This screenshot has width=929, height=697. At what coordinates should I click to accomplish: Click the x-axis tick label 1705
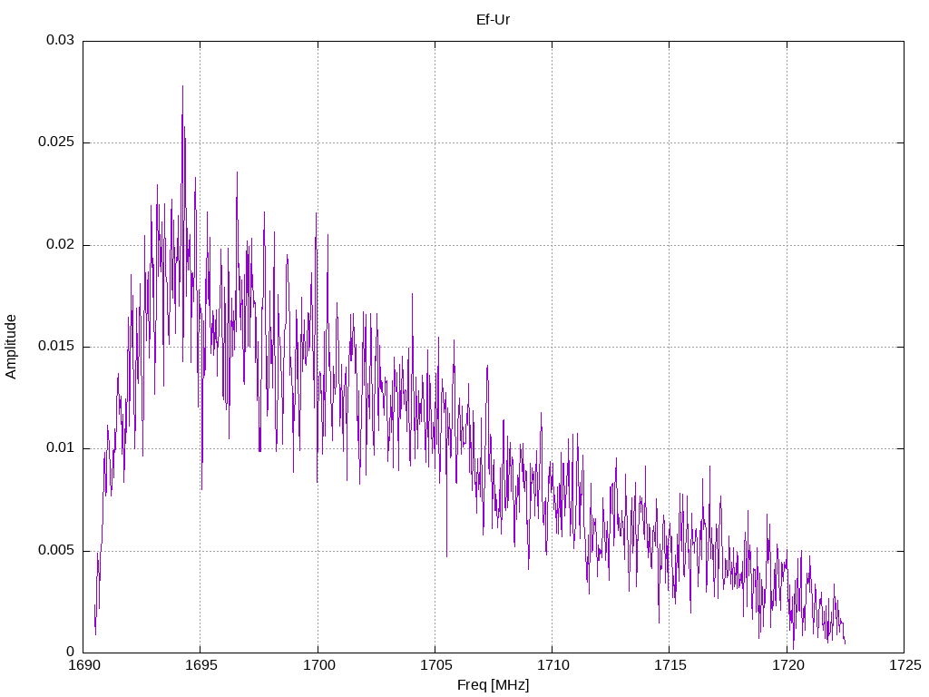[x=435, y=665]
